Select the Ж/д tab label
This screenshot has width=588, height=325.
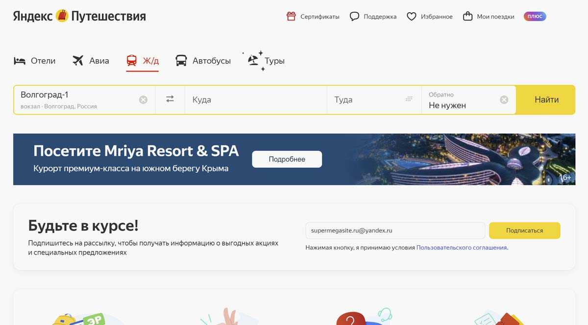point(151,61)
